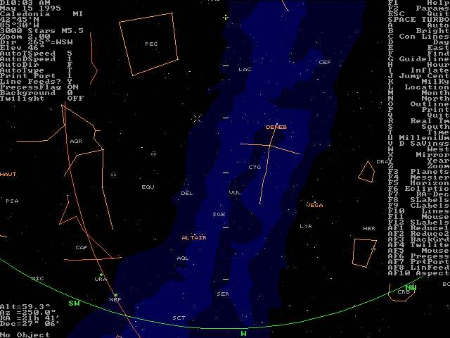The image size is (450, 338).
Task: Select F3 Planets in the command list
Action: 418,171
